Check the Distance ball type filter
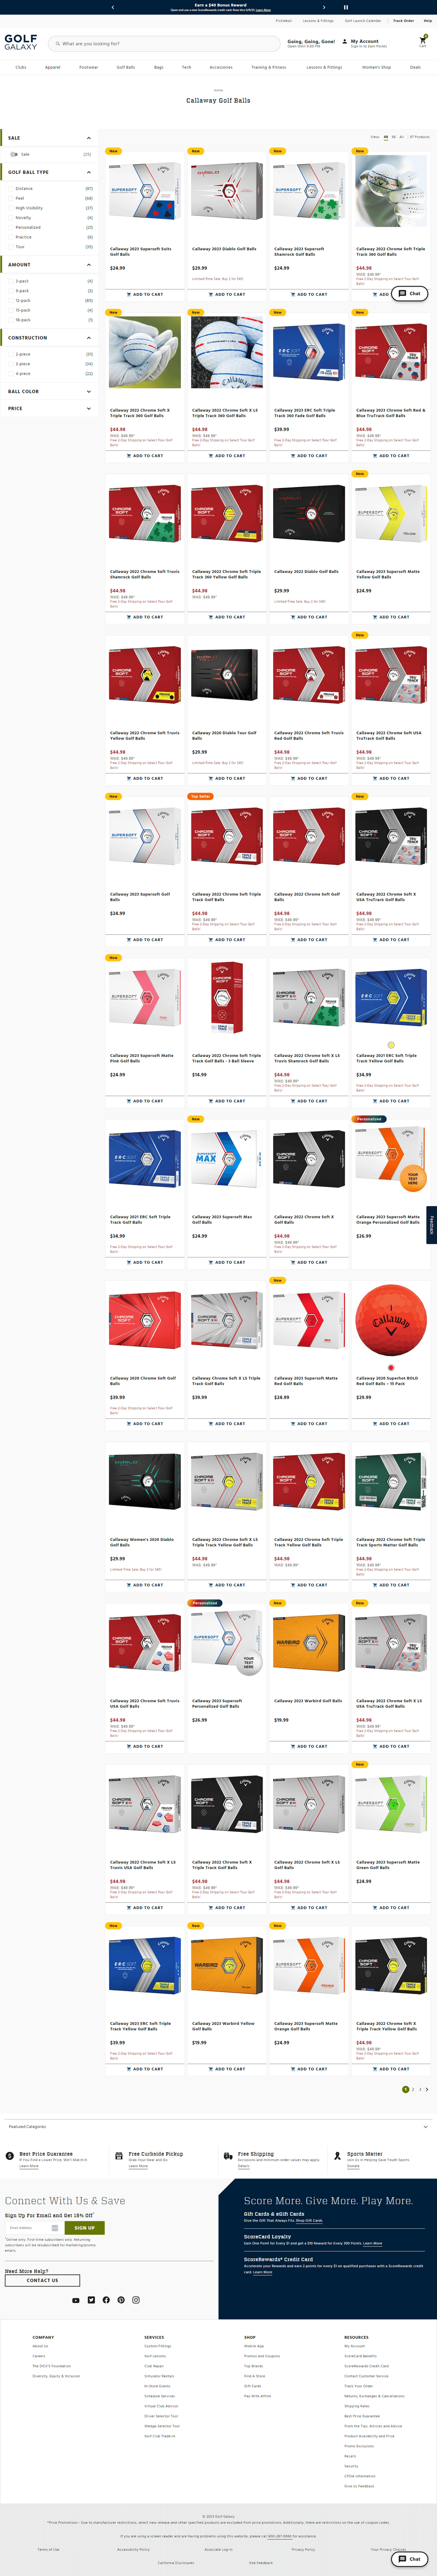 coord(11,189)
